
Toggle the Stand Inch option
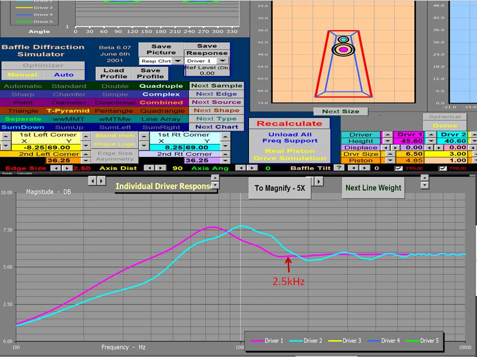coord(115,136)
